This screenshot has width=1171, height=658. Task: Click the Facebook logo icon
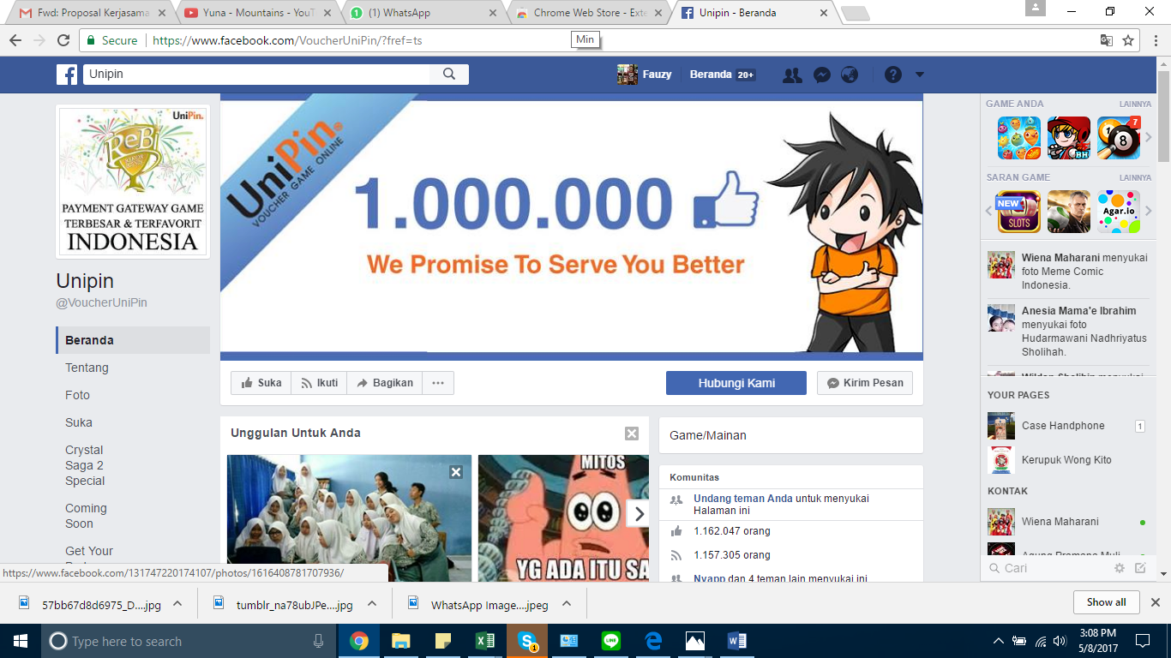pos(67,75)
